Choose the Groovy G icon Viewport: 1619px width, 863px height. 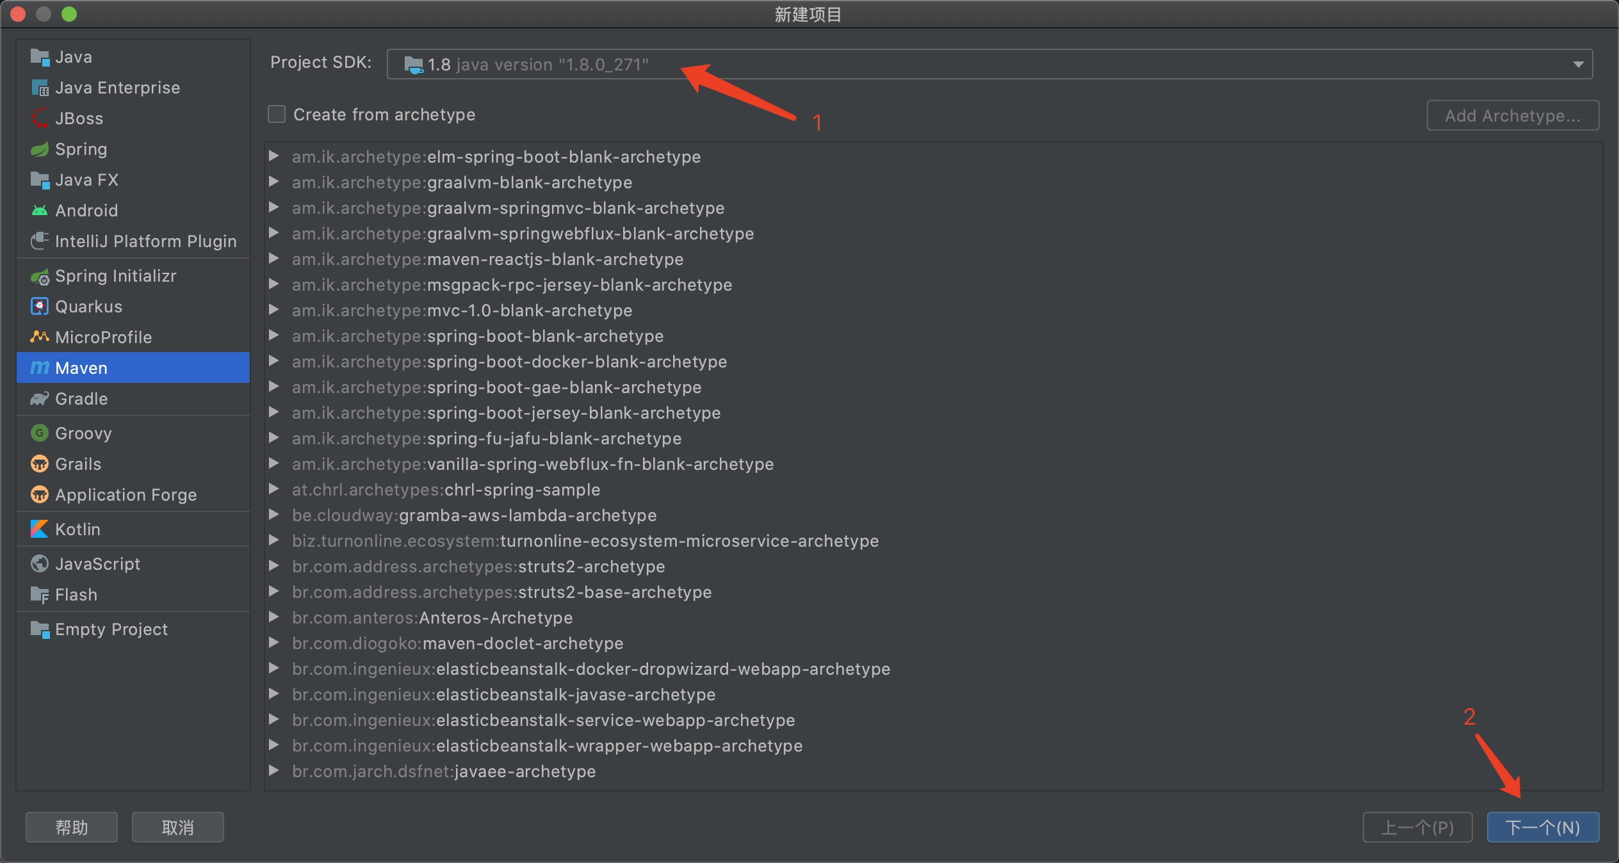[40, 433]
